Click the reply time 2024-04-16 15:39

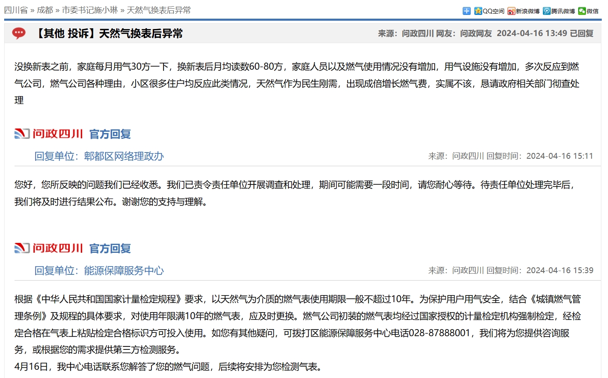tap(560, 271)
